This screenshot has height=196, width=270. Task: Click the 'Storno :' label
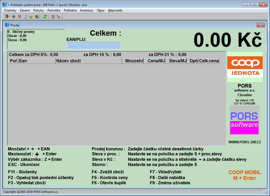coord(100,165)
